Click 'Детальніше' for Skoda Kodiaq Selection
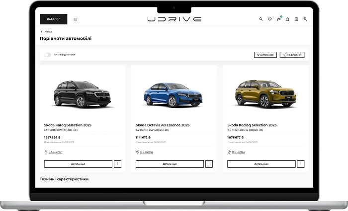 [x=261, y=164]
